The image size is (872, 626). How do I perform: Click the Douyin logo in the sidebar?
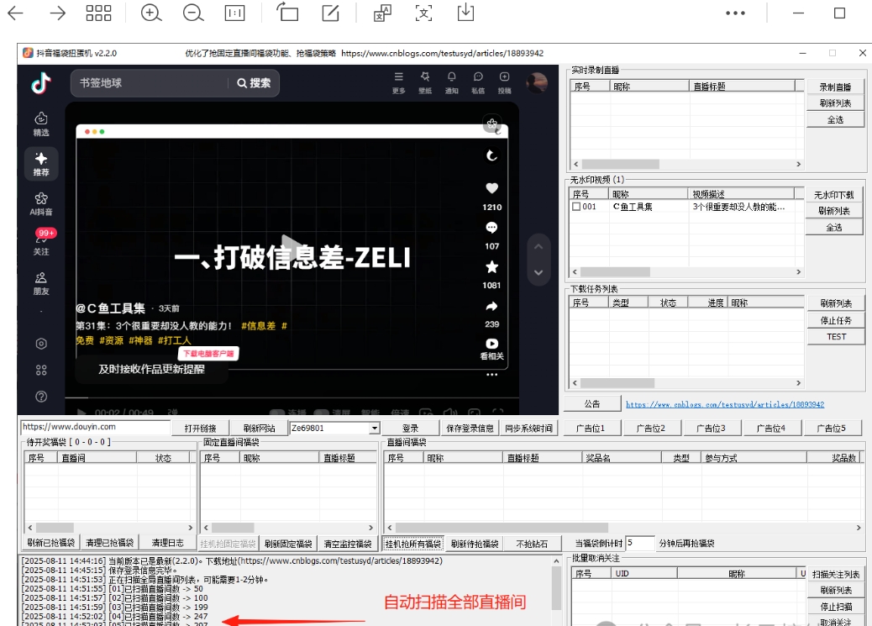coord(41,83)
